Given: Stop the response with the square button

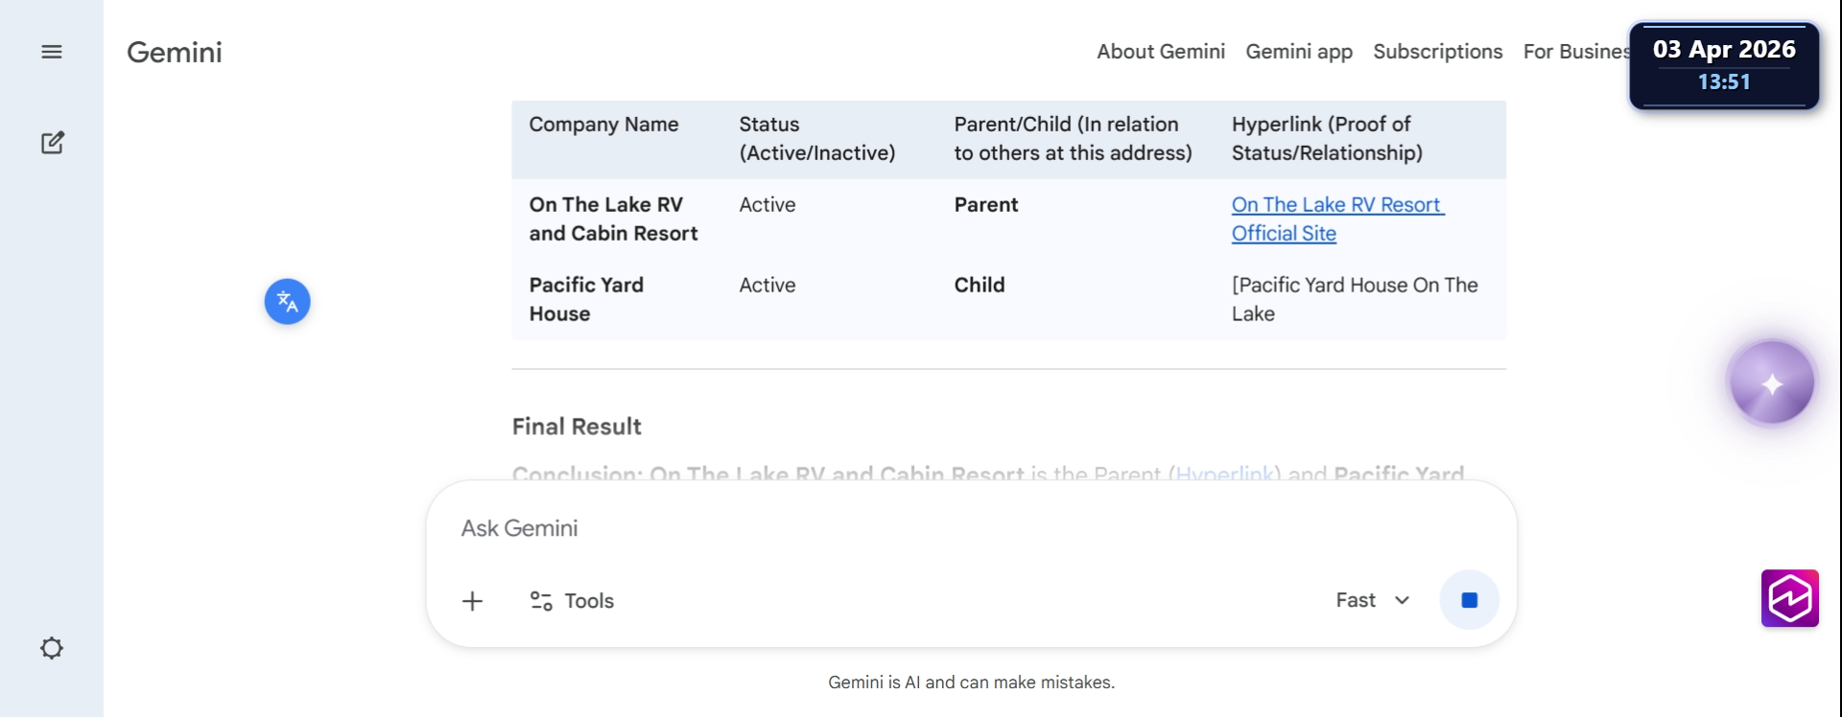Looking at the screenshot, I should tap(1469, 600).
